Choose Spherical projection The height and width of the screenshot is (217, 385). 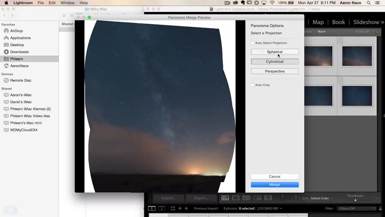tap(275, 52)
